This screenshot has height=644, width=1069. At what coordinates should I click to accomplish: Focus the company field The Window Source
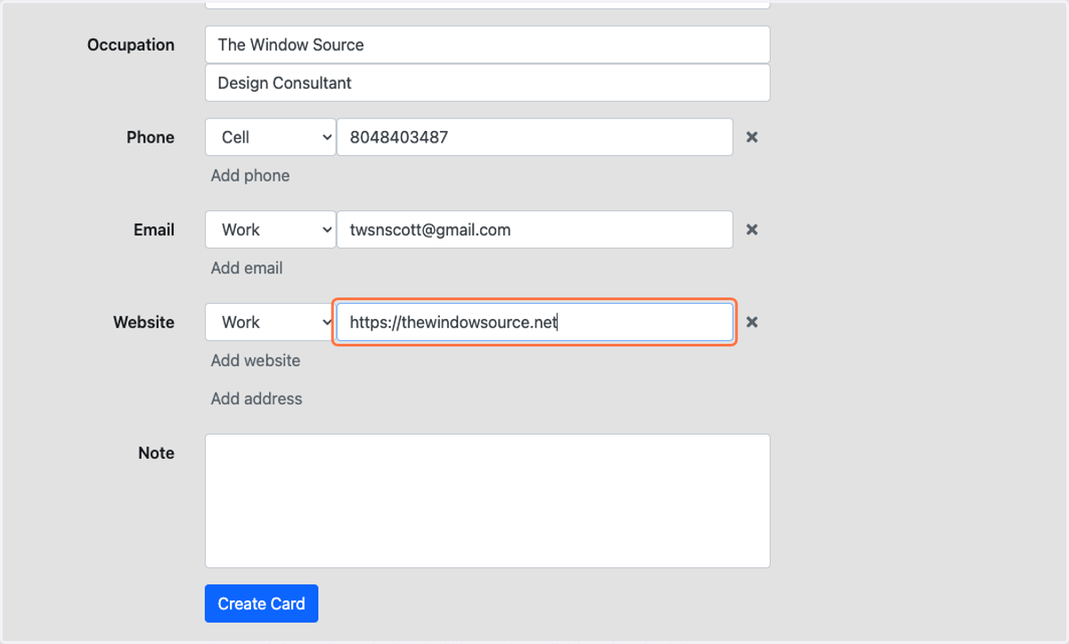pyautogui.click(x=487, y=45)
